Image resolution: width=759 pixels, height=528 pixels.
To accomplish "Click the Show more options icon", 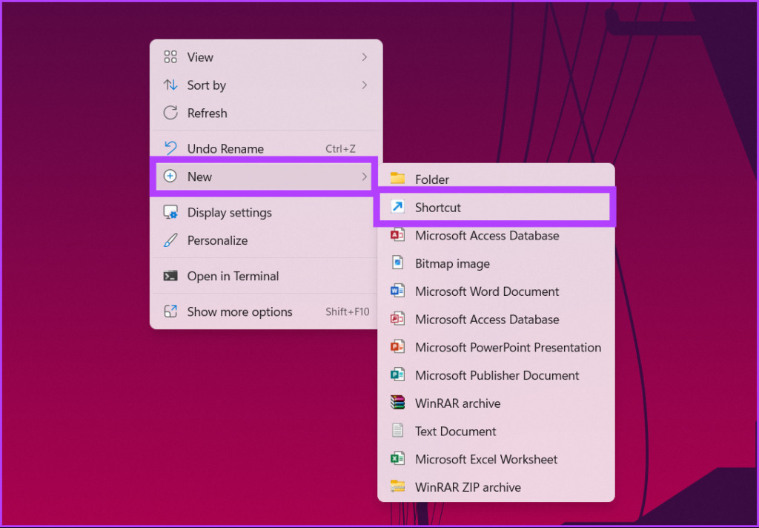I will (170, 311).
